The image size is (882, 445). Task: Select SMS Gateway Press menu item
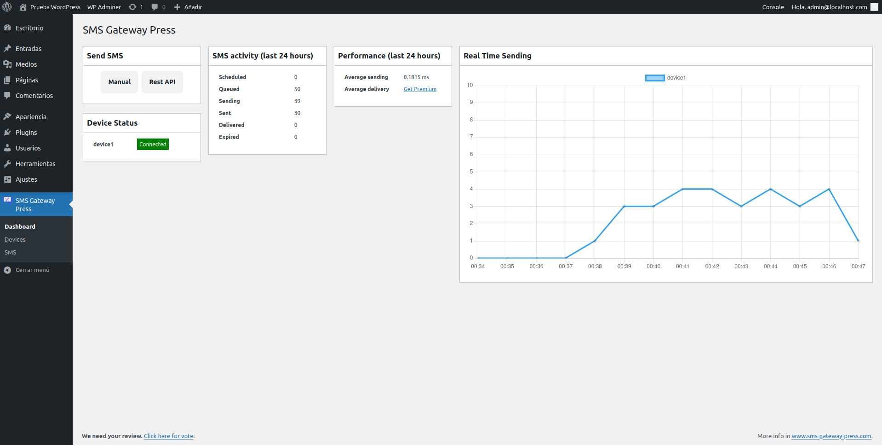coord(36,204)
